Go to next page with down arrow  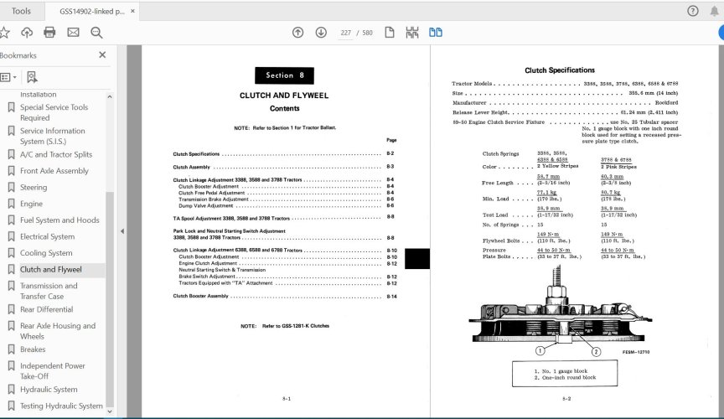(x=321, y=33)
